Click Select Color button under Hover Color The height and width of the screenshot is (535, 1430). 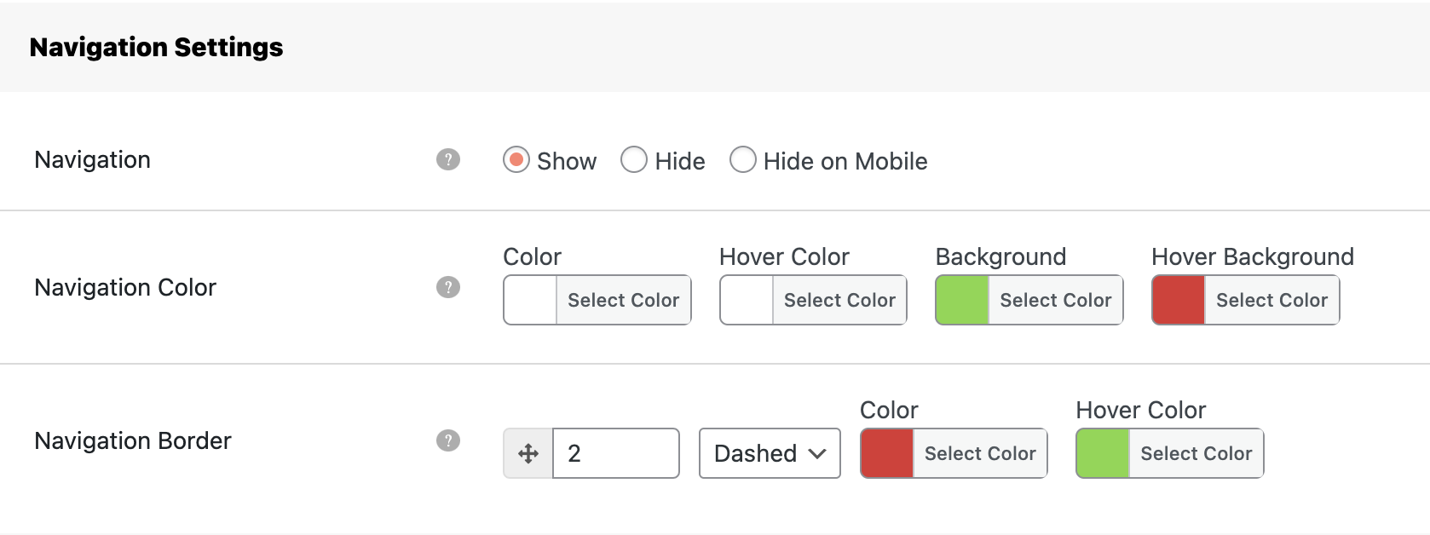coord(839,300)
